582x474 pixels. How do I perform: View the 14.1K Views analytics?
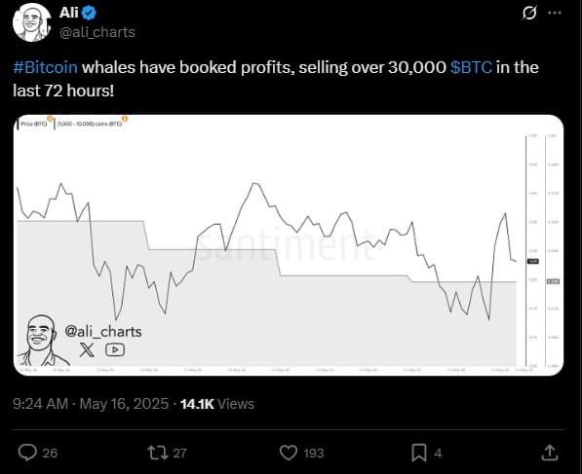[x=217, y=404]
